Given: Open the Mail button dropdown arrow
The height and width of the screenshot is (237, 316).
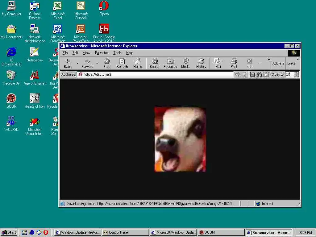Looking at the screenshot, I should click(x=222, y=61).
